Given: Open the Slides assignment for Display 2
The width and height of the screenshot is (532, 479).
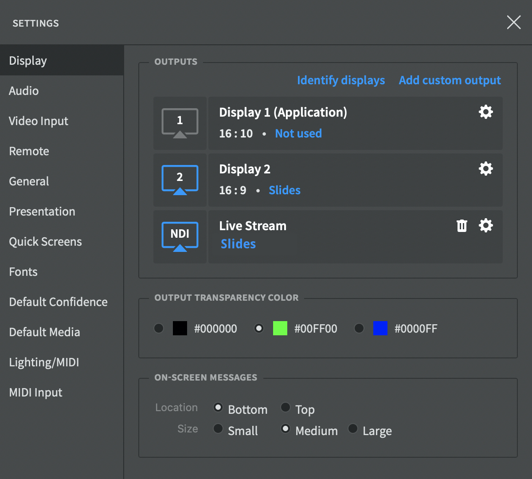Looking at the screenshot, I should pos(284,190).
